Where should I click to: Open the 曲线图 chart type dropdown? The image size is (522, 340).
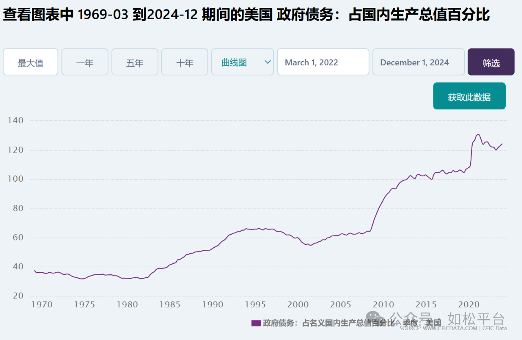pos(242,62)
